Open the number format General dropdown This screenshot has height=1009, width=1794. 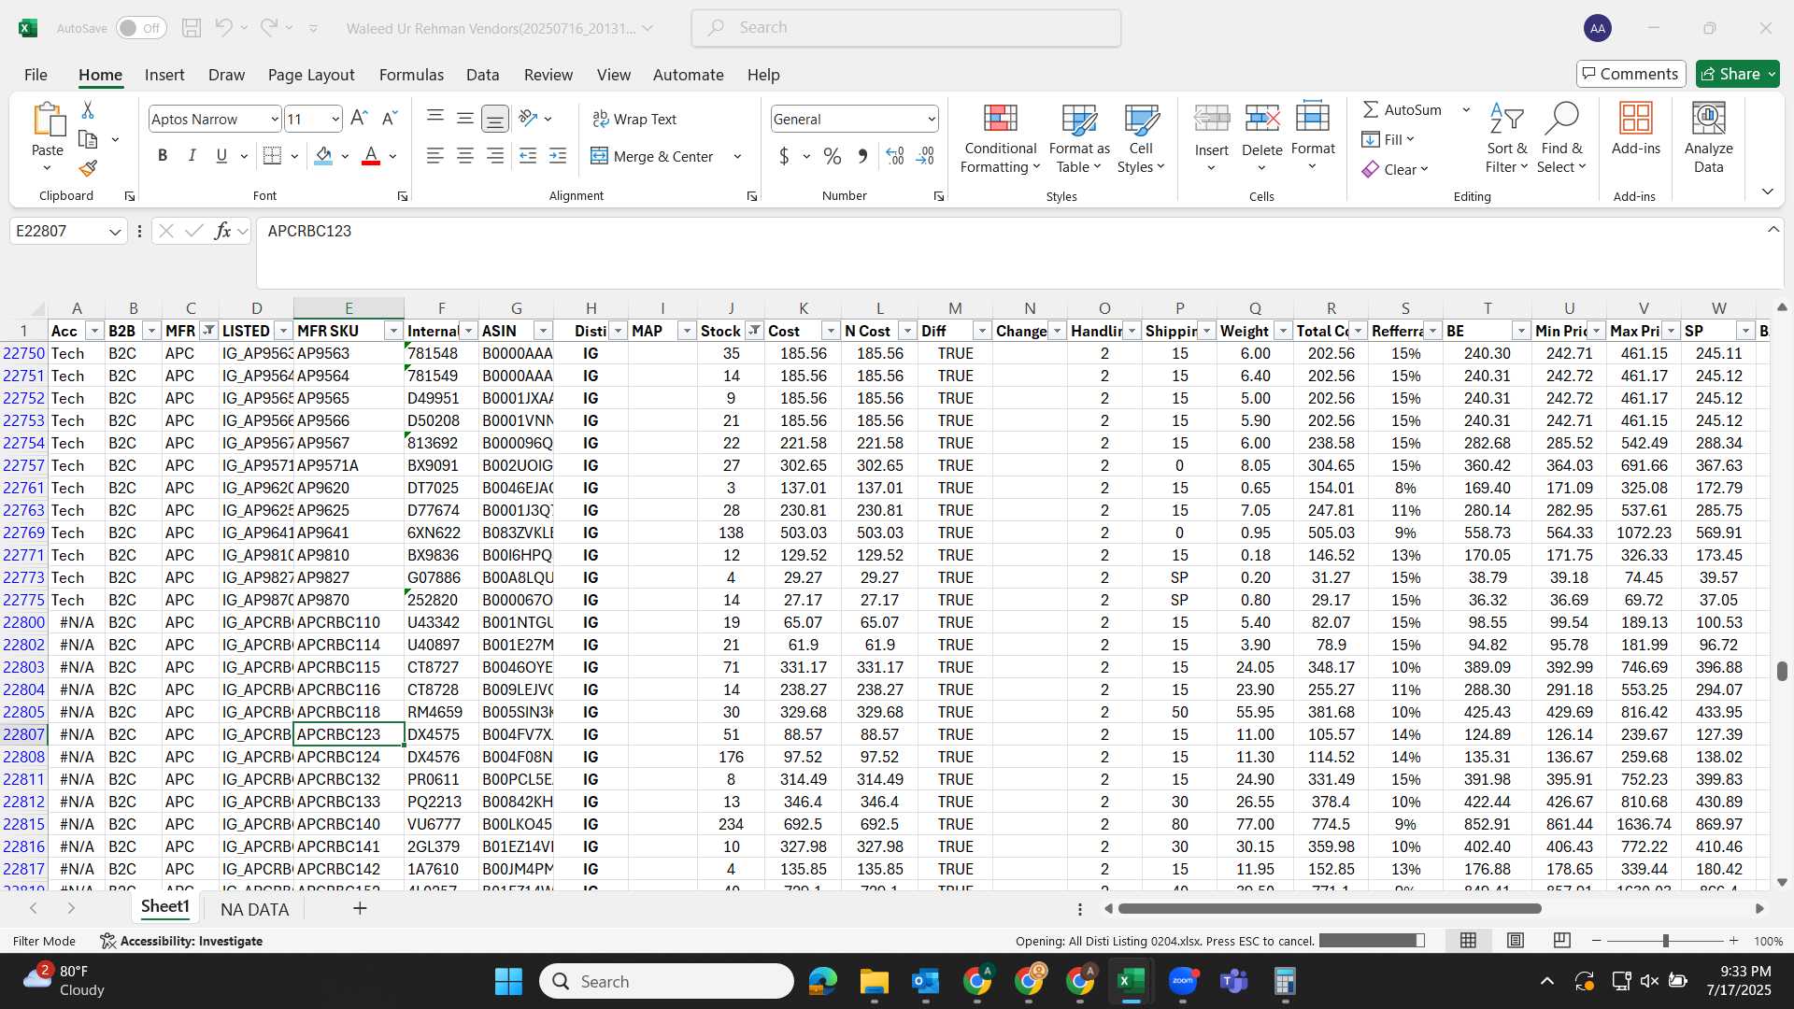[x=931, y=119]
